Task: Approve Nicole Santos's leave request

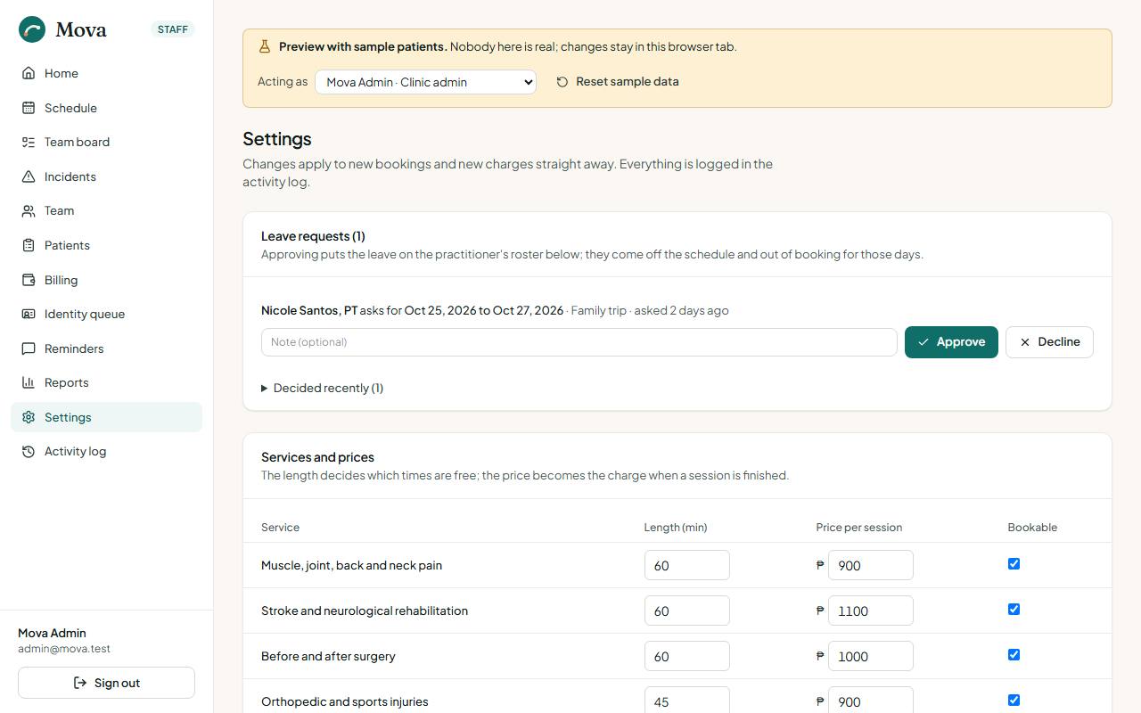Action: [951, 342]
